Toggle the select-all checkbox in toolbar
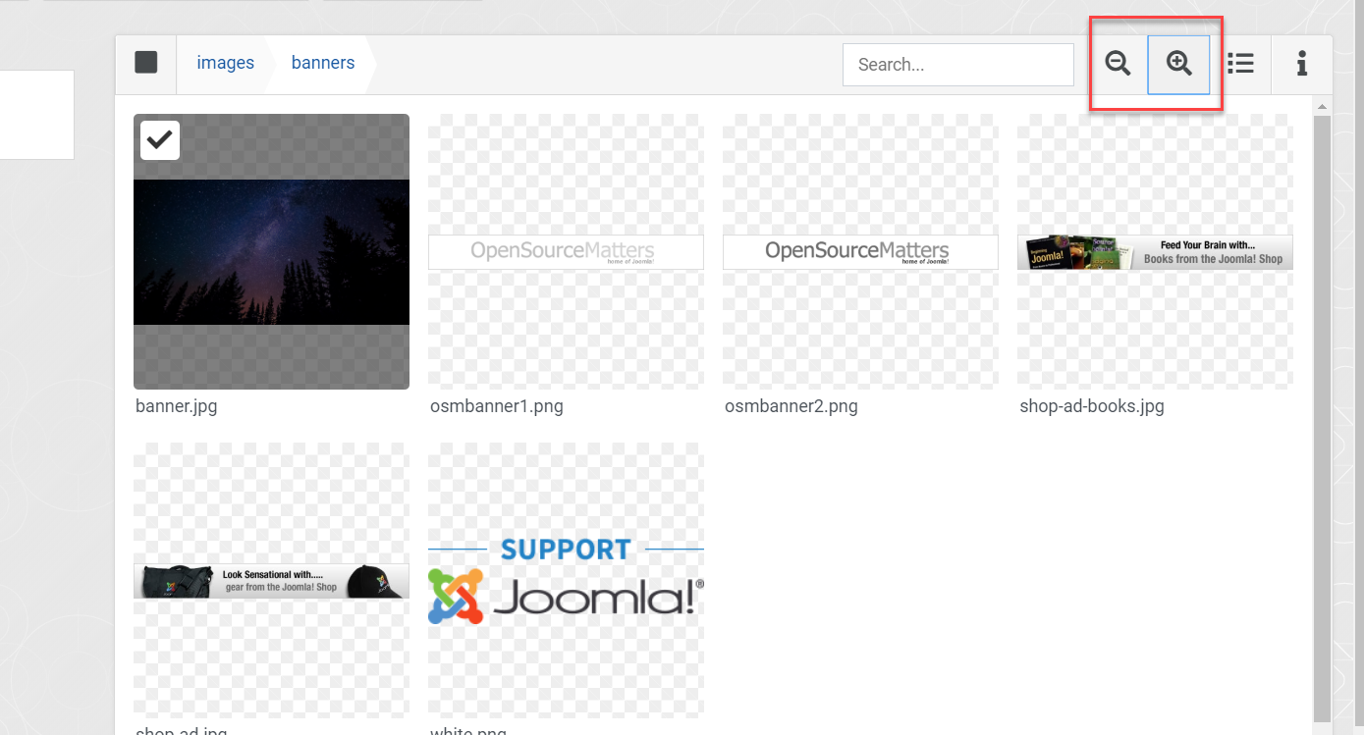The height and width of the screenshot is (735, 1364). click(146, 63)
